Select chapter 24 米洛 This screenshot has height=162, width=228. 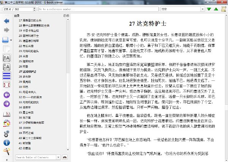click(x=23, y=56)
